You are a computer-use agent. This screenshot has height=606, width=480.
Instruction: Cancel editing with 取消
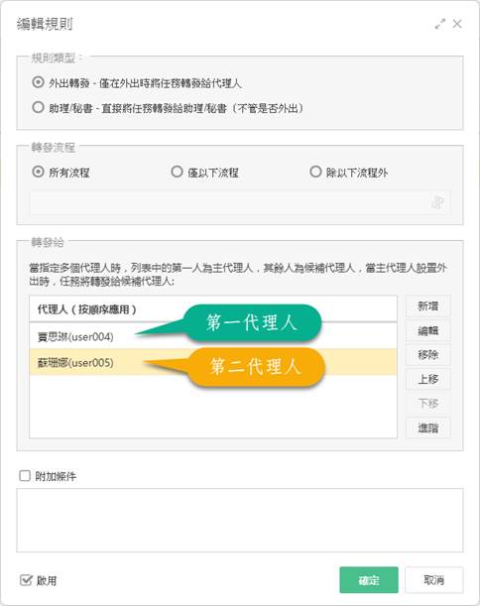[x=433, y=580]
